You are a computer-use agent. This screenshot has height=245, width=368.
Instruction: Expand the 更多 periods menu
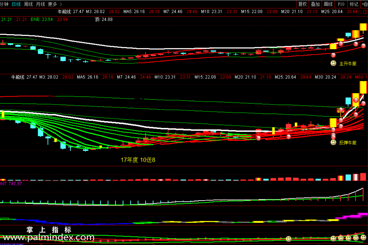pos(55,4)
